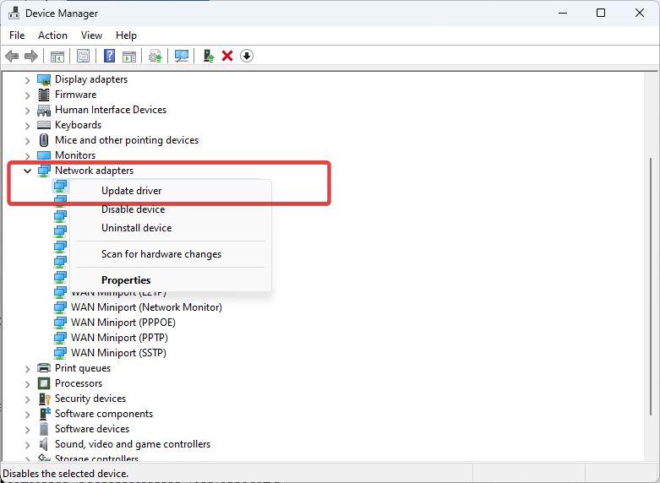Expand the Firmware node
Image resolution: width=660 pixels, height=483 pixels.
click(x=27, y=95)
